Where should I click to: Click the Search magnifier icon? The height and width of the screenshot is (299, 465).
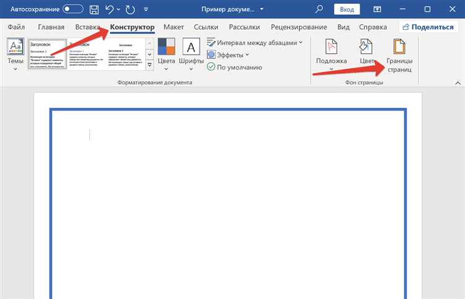pyautogui.click(x=319, y=9)
